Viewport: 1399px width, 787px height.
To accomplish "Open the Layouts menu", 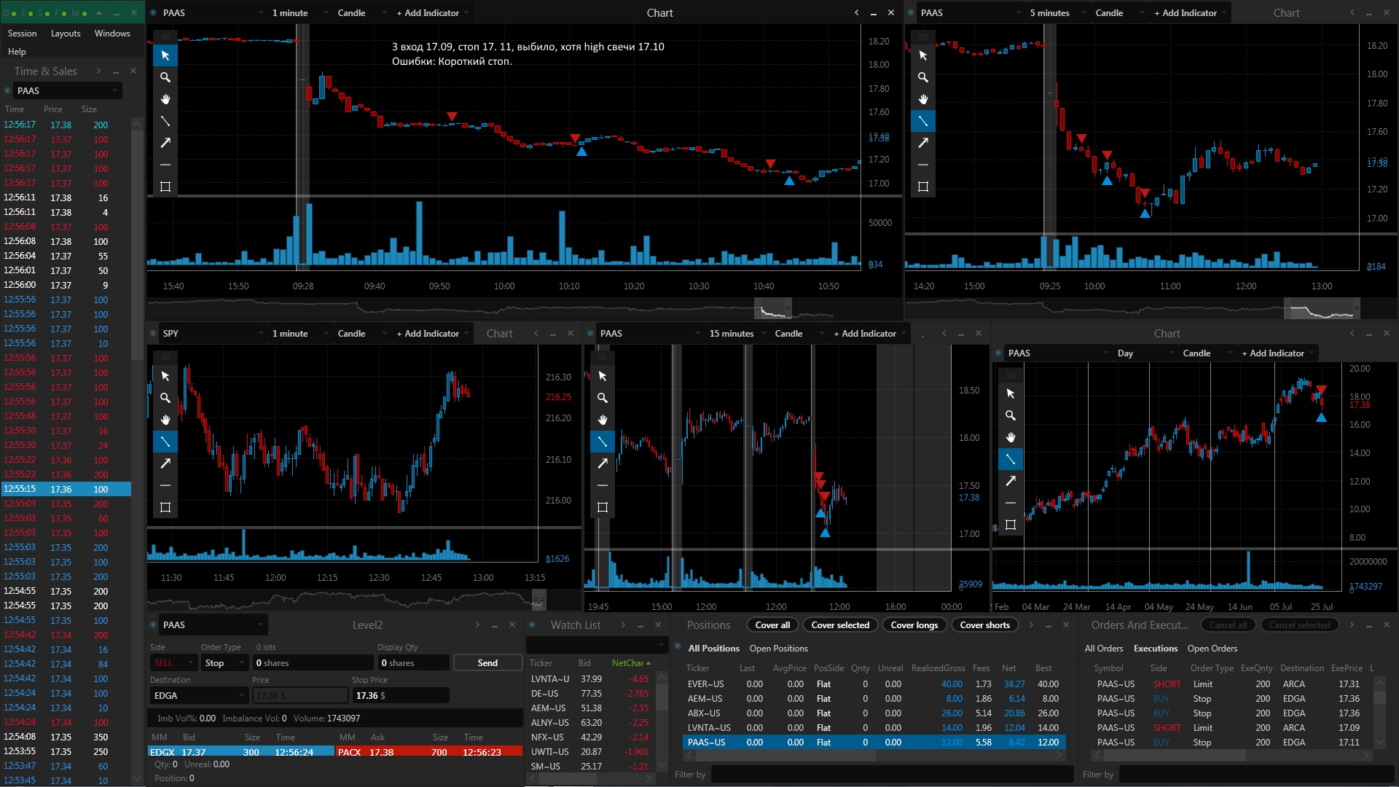I will point(66,34).
